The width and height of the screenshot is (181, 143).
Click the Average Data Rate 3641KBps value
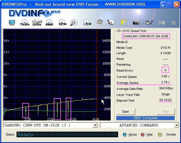tap(166, 88)
